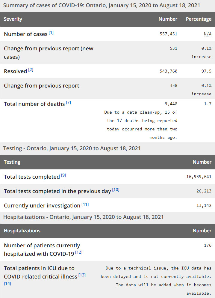This screenshot has height=298, width=215.
Task: Open footnote 13 next to ICU critical illness
Action: pyautogui.click(x=82, y=275)
